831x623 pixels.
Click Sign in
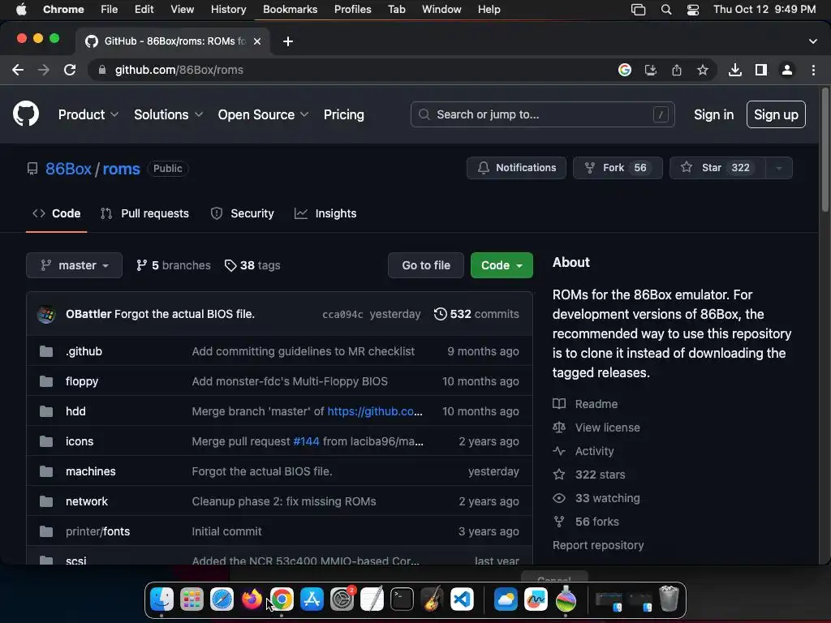tap(713, 114)
